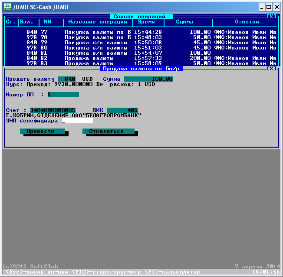Viewport: 283px width, 277px height.
Task: Select the Номер ПП field
Action: (63, 95)
